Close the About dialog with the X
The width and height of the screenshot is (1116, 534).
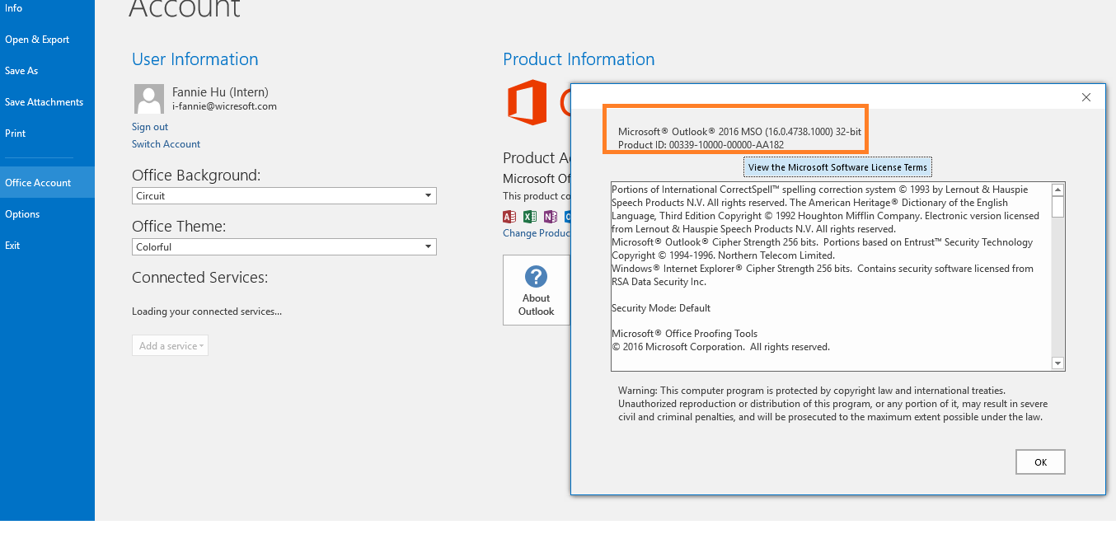(1086, 97)
